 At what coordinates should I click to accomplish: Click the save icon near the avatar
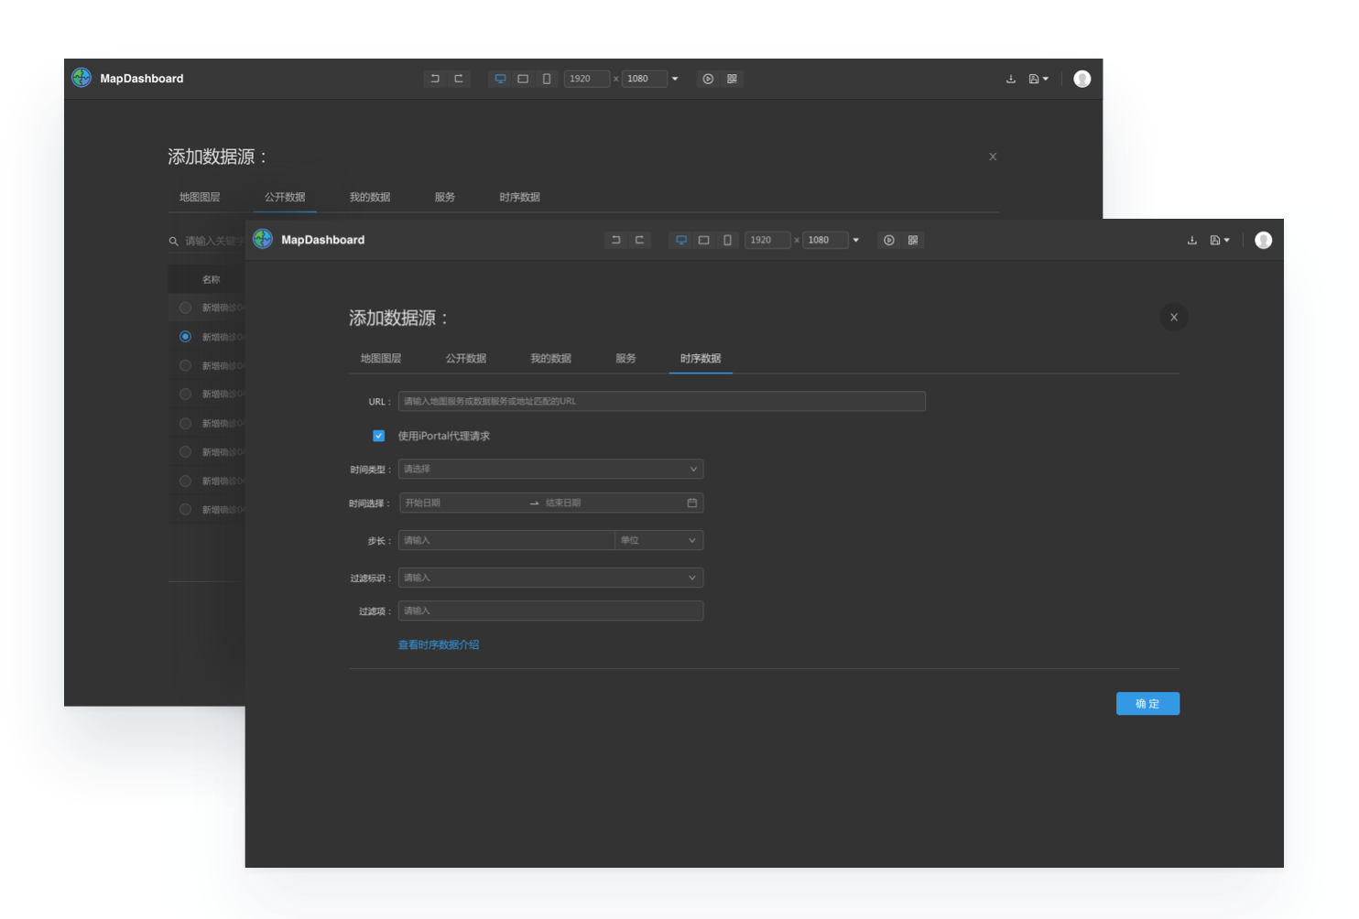point(1216,240)
